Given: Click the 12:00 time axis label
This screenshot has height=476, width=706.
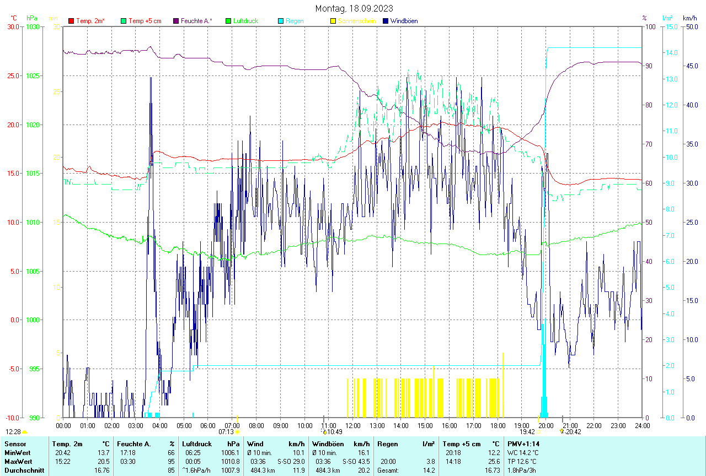Looking at the screenshot, I should (x=353, y=425).
